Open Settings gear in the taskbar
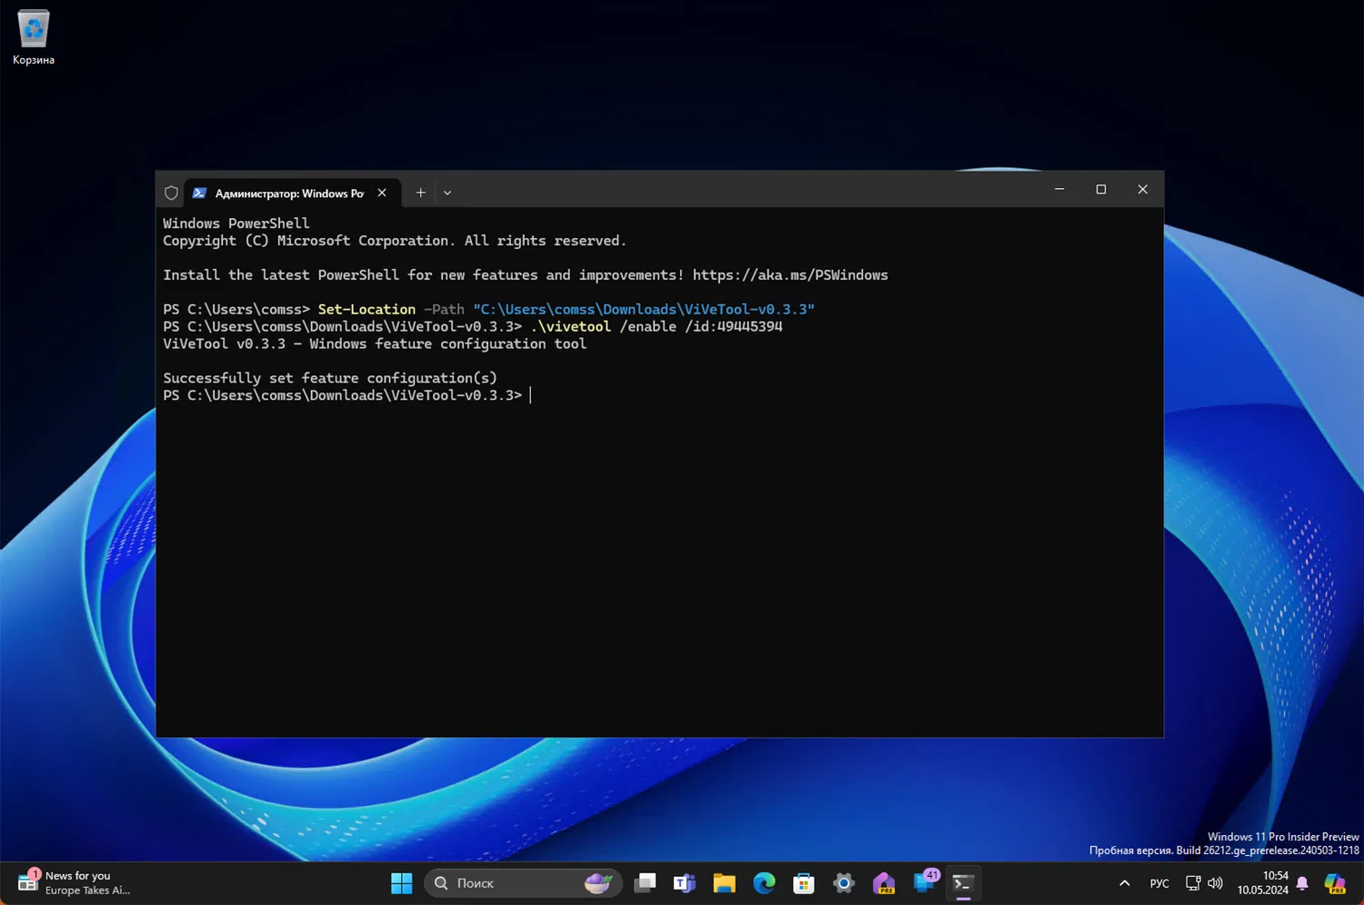The width and height of the screenshot is (1364, 905). point(844,883)
